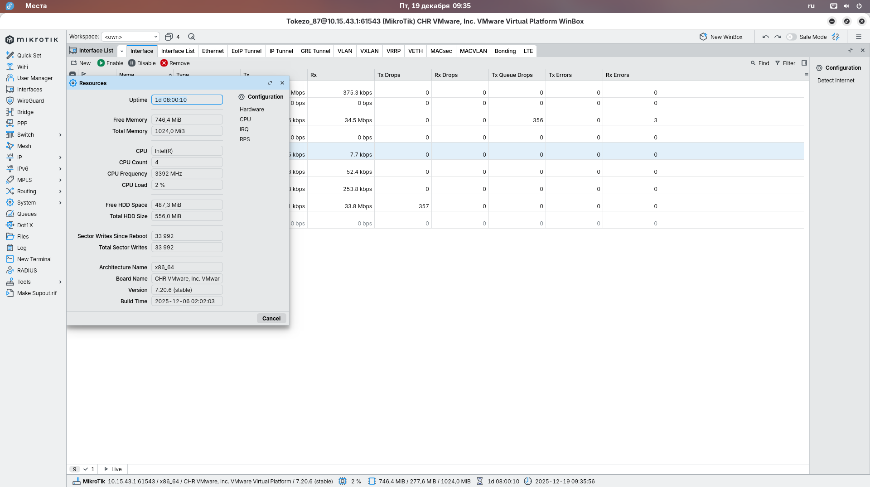
Task: Click the Redo arrow icon
Action: click(x=778, y=37)
